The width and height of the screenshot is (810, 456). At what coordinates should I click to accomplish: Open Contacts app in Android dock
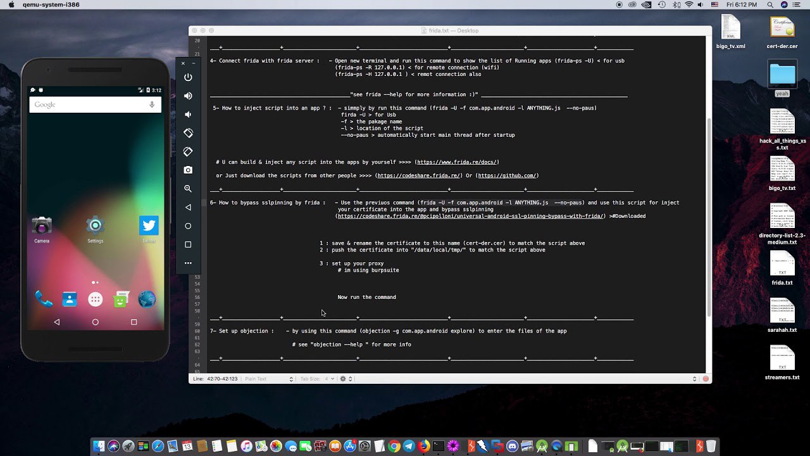[x=70, y=299]
